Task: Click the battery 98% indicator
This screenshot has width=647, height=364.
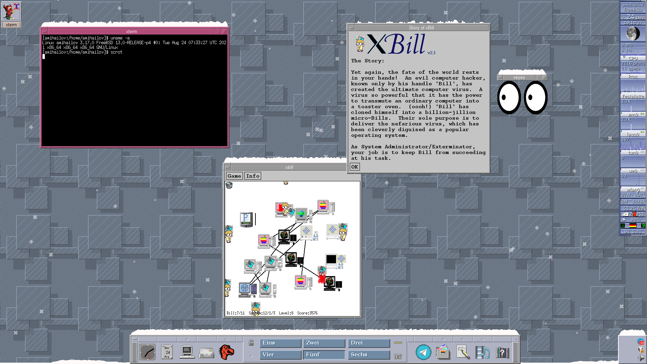Action: (x=633, y=219)
